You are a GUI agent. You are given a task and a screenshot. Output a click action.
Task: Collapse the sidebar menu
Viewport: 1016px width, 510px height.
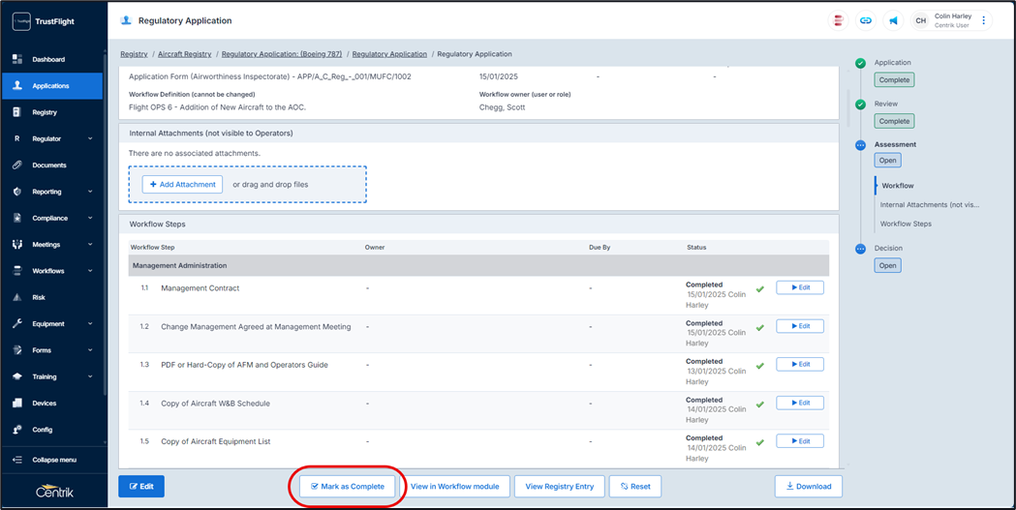pyautogui.click(x=53, y=460)
